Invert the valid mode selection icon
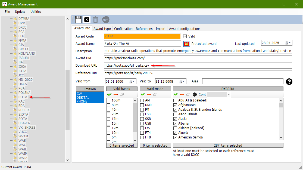Screen dimensions: 303x170 [155, 94]
